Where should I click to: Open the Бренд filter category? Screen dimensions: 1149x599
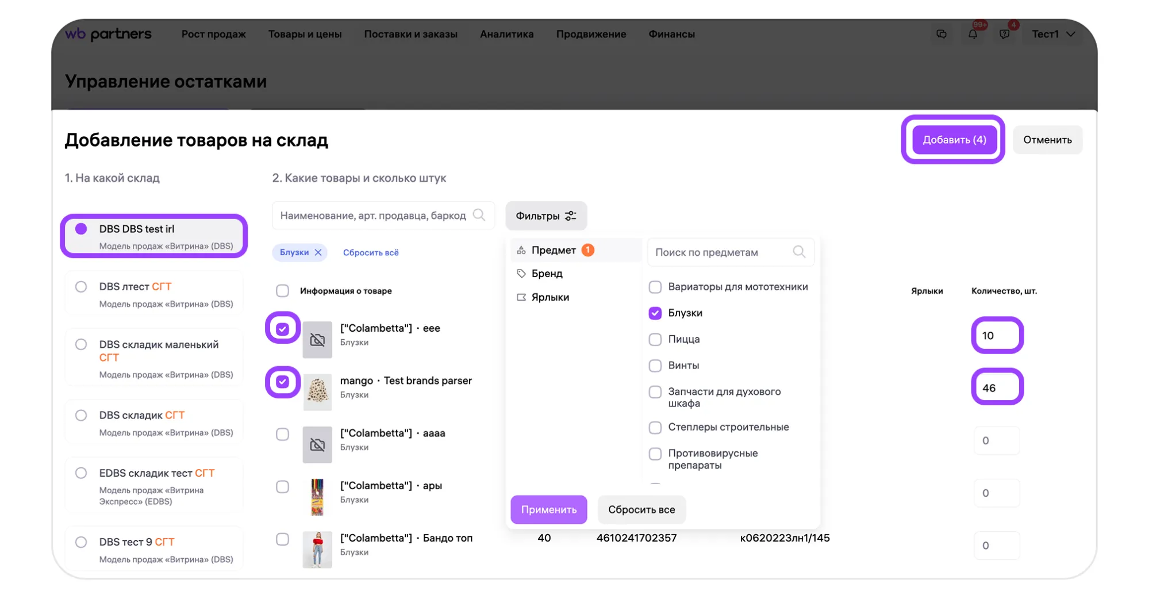point(547,274)
